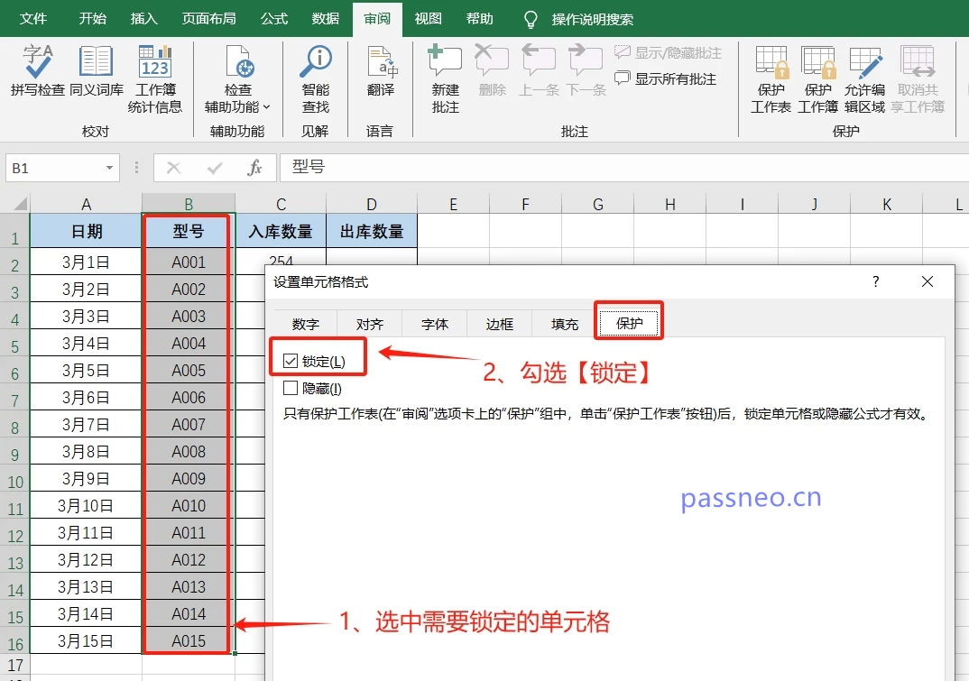Click the 保护工作簿 (Protect Workbook) icon
The height and width of the screenshot is (681, 969).
[817, 77]
